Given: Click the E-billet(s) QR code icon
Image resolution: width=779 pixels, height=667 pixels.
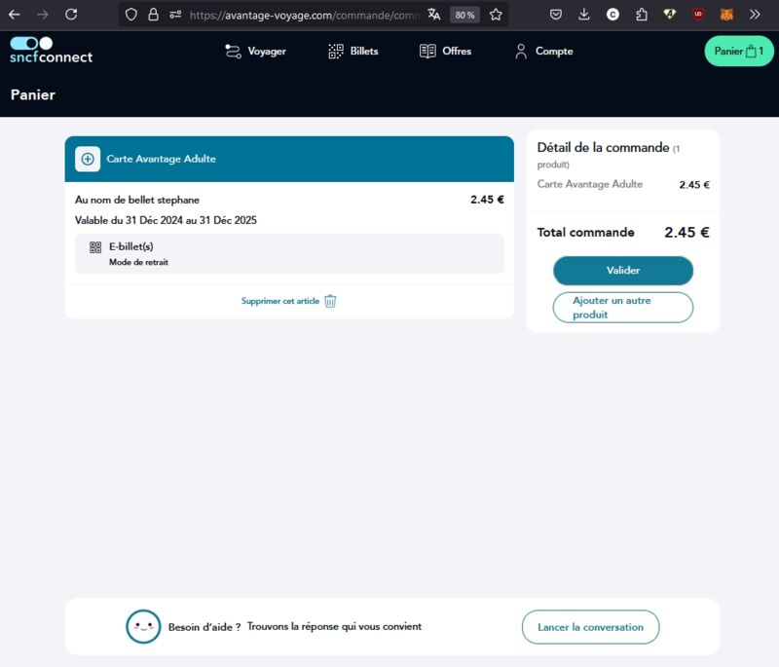Looking at the screenshot, I should coord(95,247).
